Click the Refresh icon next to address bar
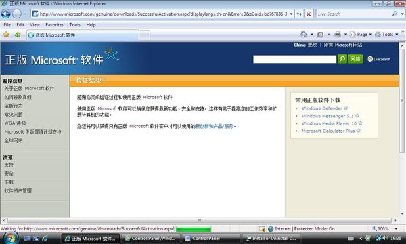The height and width of the screenshot is (244, 406). [299, 14]
